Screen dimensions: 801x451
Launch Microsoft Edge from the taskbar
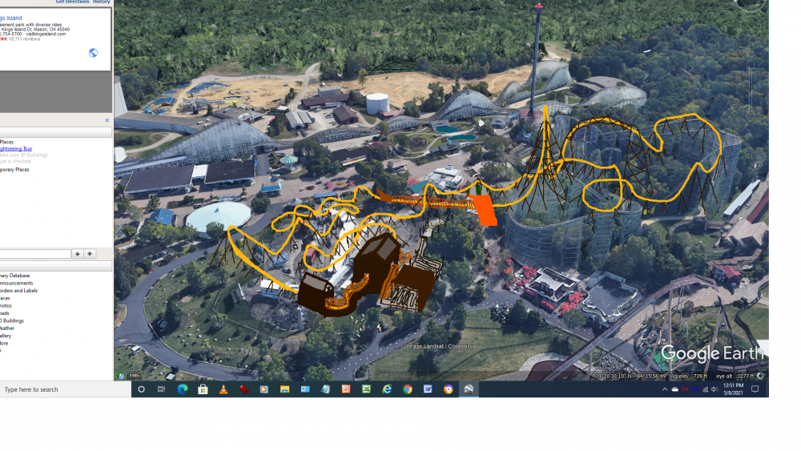point(183,389)
